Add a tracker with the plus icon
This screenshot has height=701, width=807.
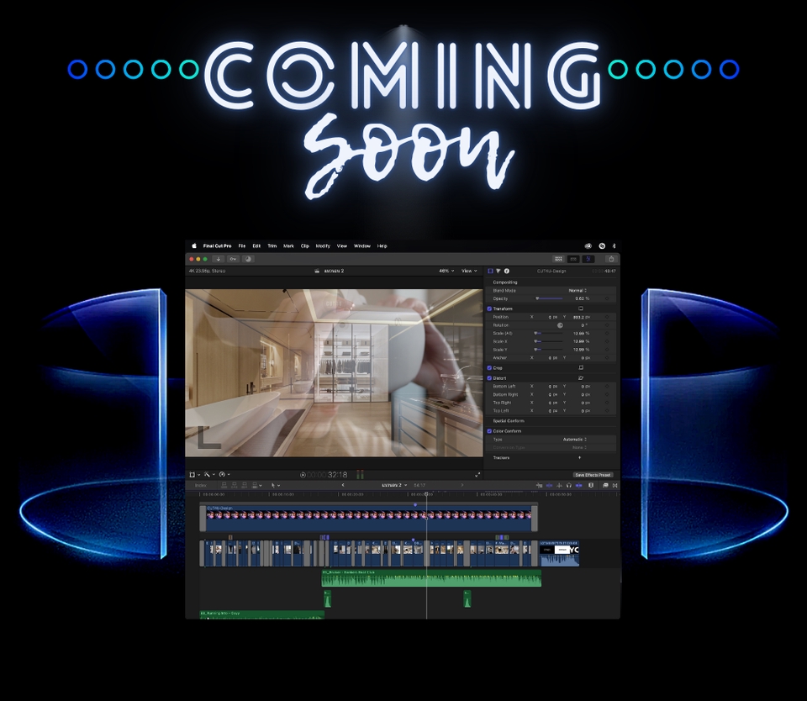click(579, 457)
